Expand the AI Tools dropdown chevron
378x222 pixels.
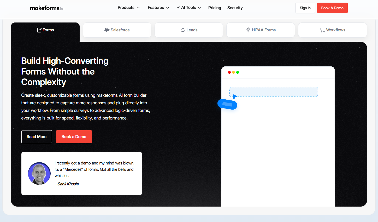pos(199,8)
